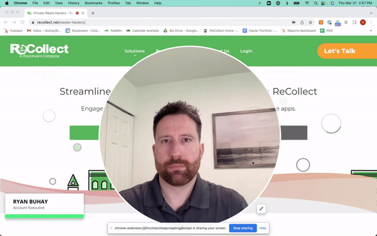Viewport: 377px width, 236px height.
Task: Open the Routeware Calendar bookmark
Action: tap(83, 31)
